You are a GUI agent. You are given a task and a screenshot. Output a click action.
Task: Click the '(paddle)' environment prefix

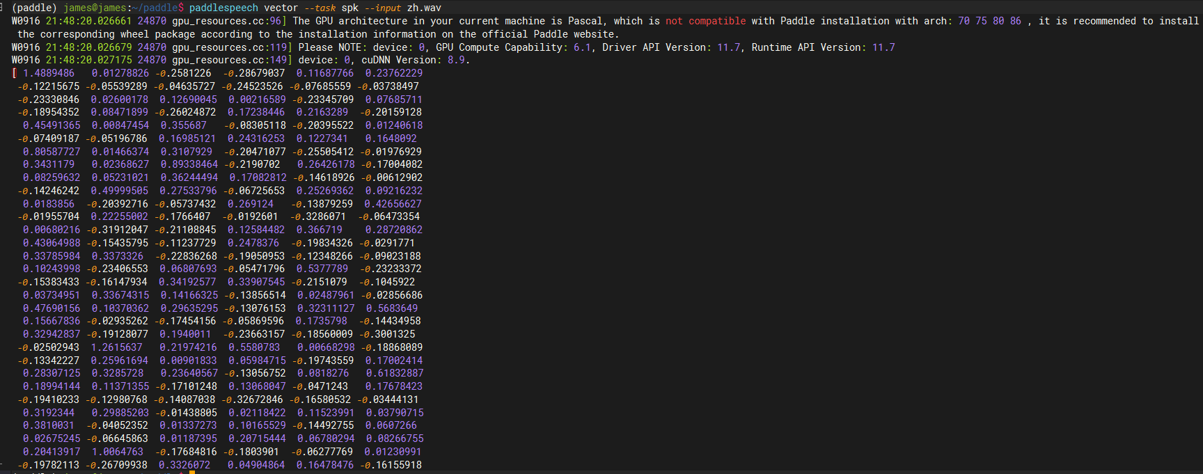pos(35,8)
